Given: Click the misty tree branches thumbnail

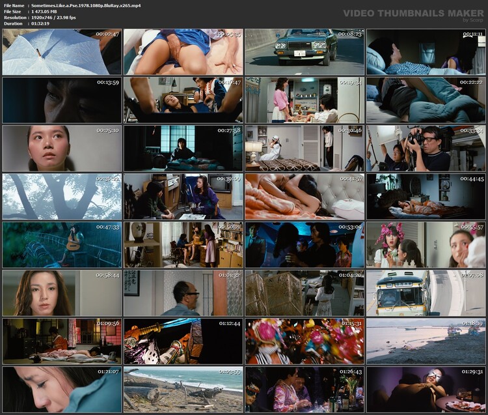Looking at the screenshot, I should pyautogui.click(x=62, y=196).
